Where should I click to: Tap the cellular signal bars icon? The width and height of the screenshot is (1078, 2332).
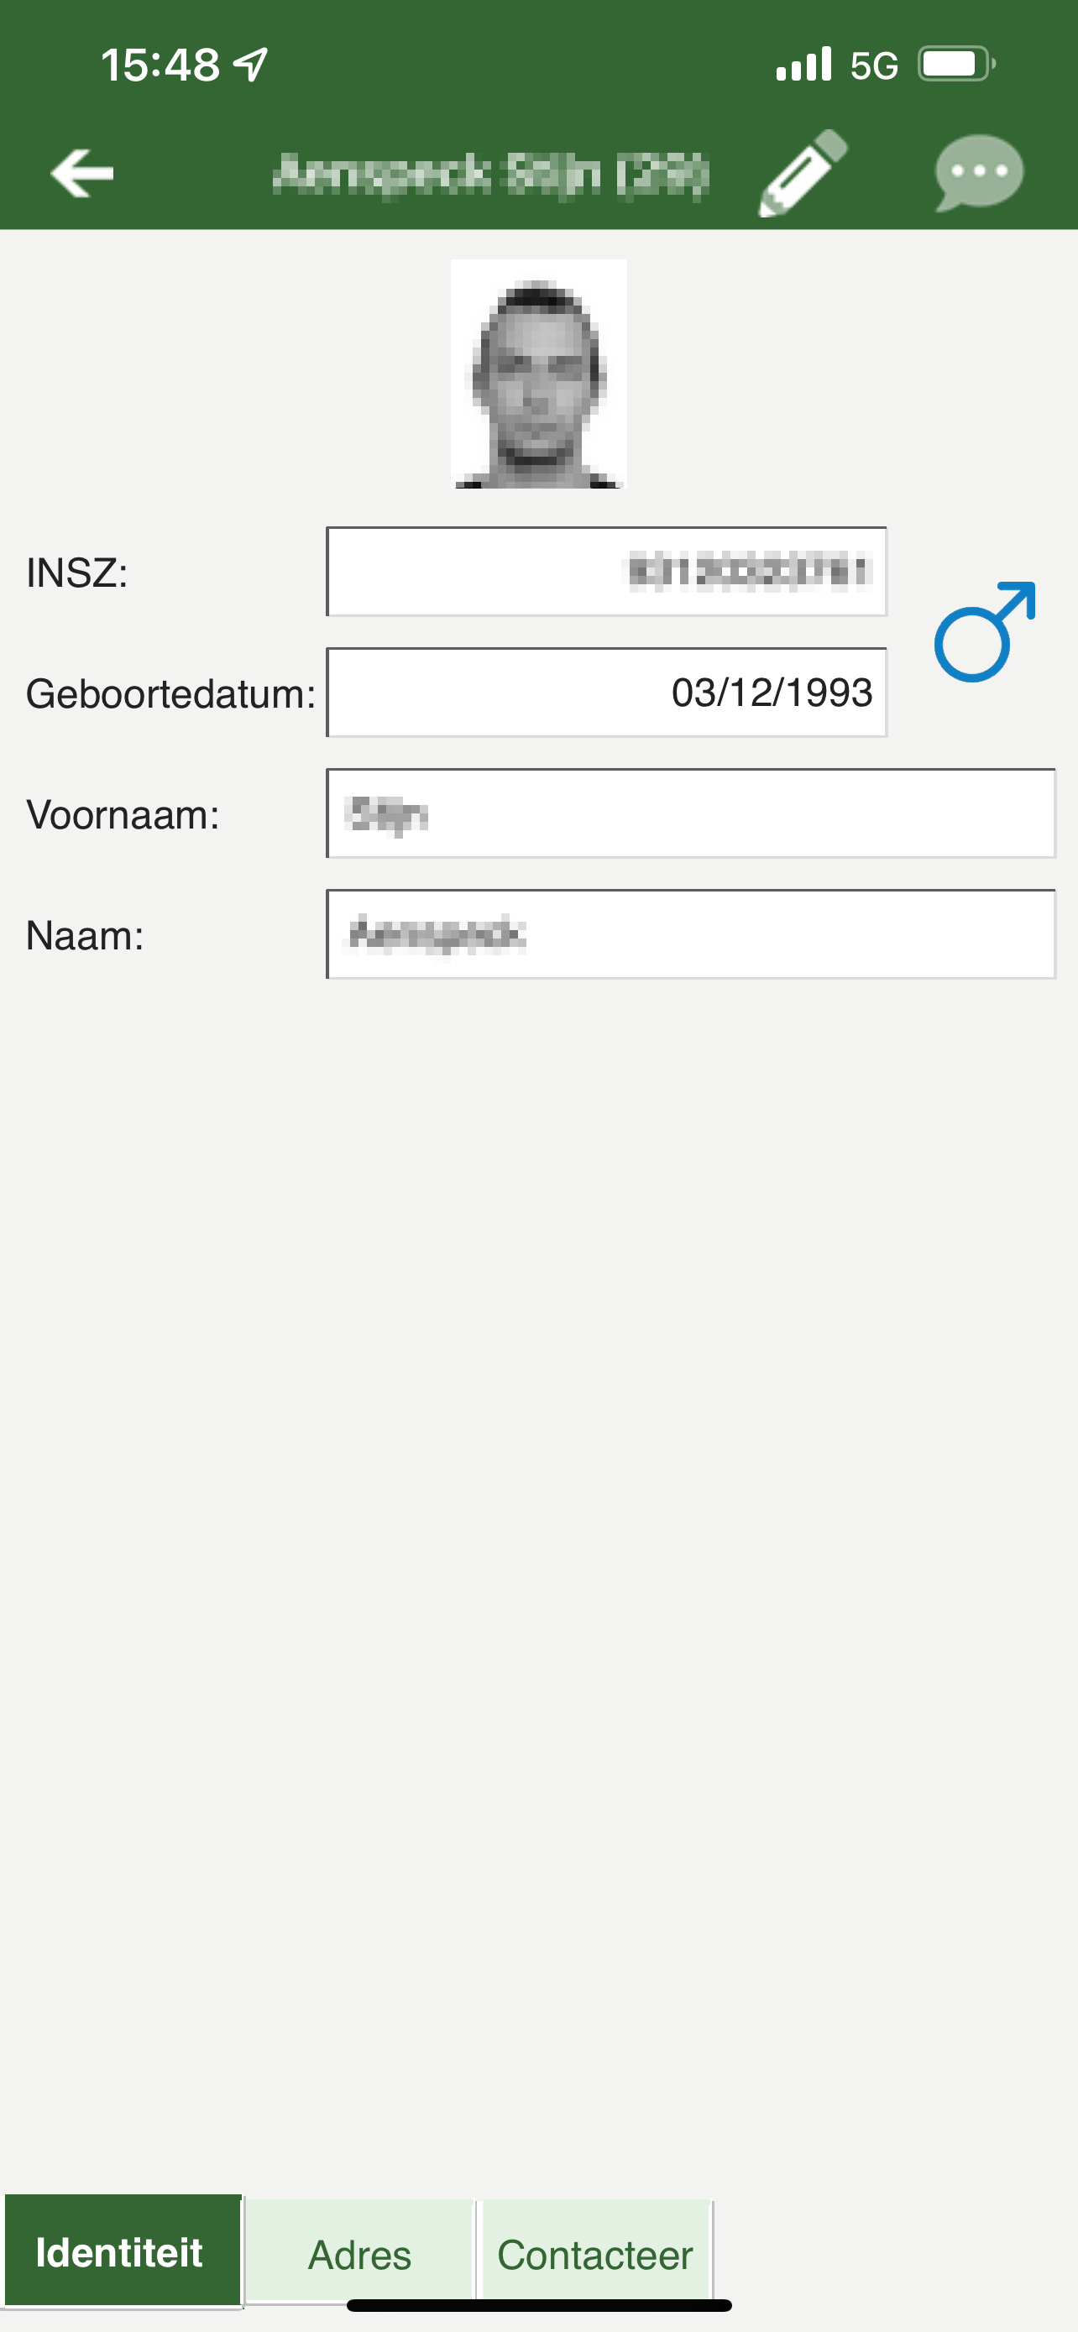803,65
